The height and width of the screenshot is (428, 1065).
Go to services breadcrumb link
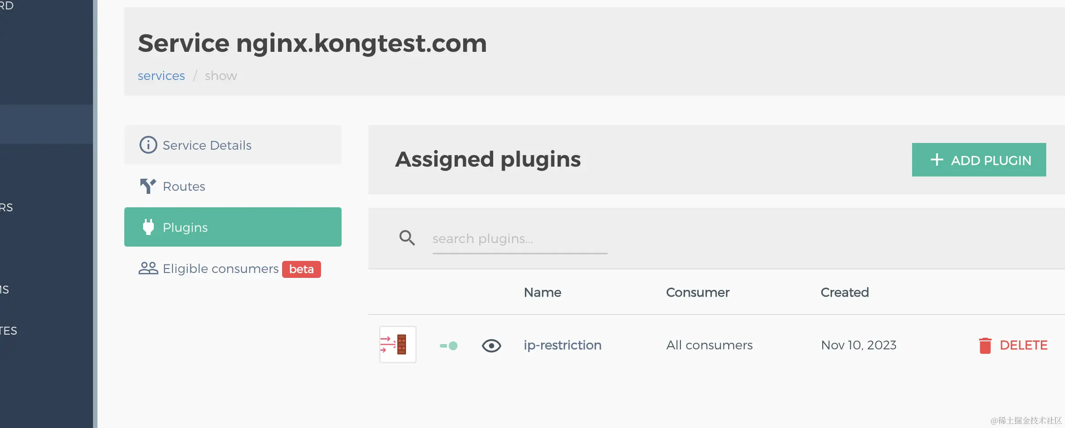[161, 76]
